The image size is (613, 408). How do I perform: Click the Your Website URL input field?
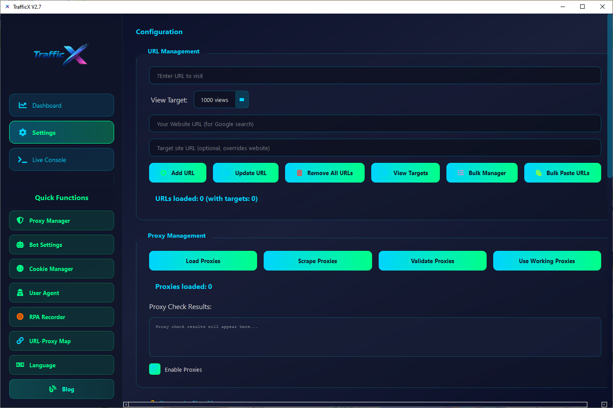pos(375,123)
